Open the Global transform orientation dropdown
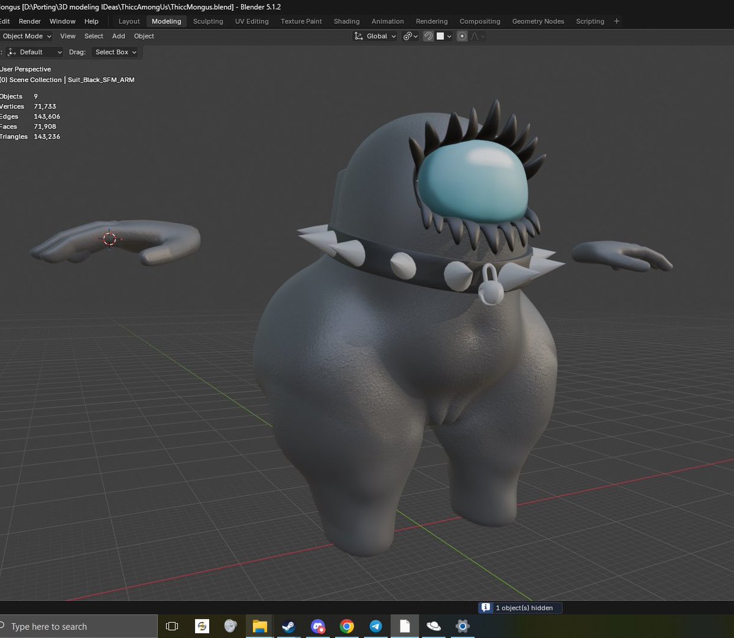Image resolution: width=734 pixels, height=638 pixels. point(376,36)
